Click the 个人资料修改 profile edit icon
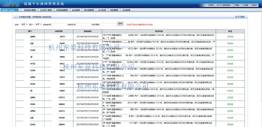262x127 pixels. 217,5
